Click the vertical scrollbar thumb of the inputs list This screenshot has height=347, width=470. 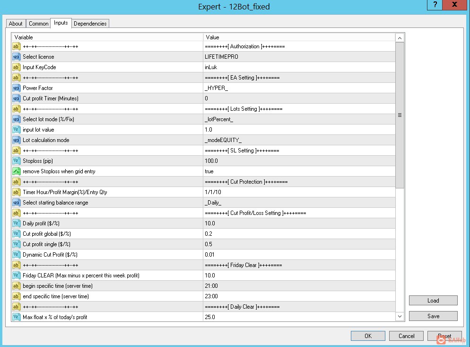[400, 115]
